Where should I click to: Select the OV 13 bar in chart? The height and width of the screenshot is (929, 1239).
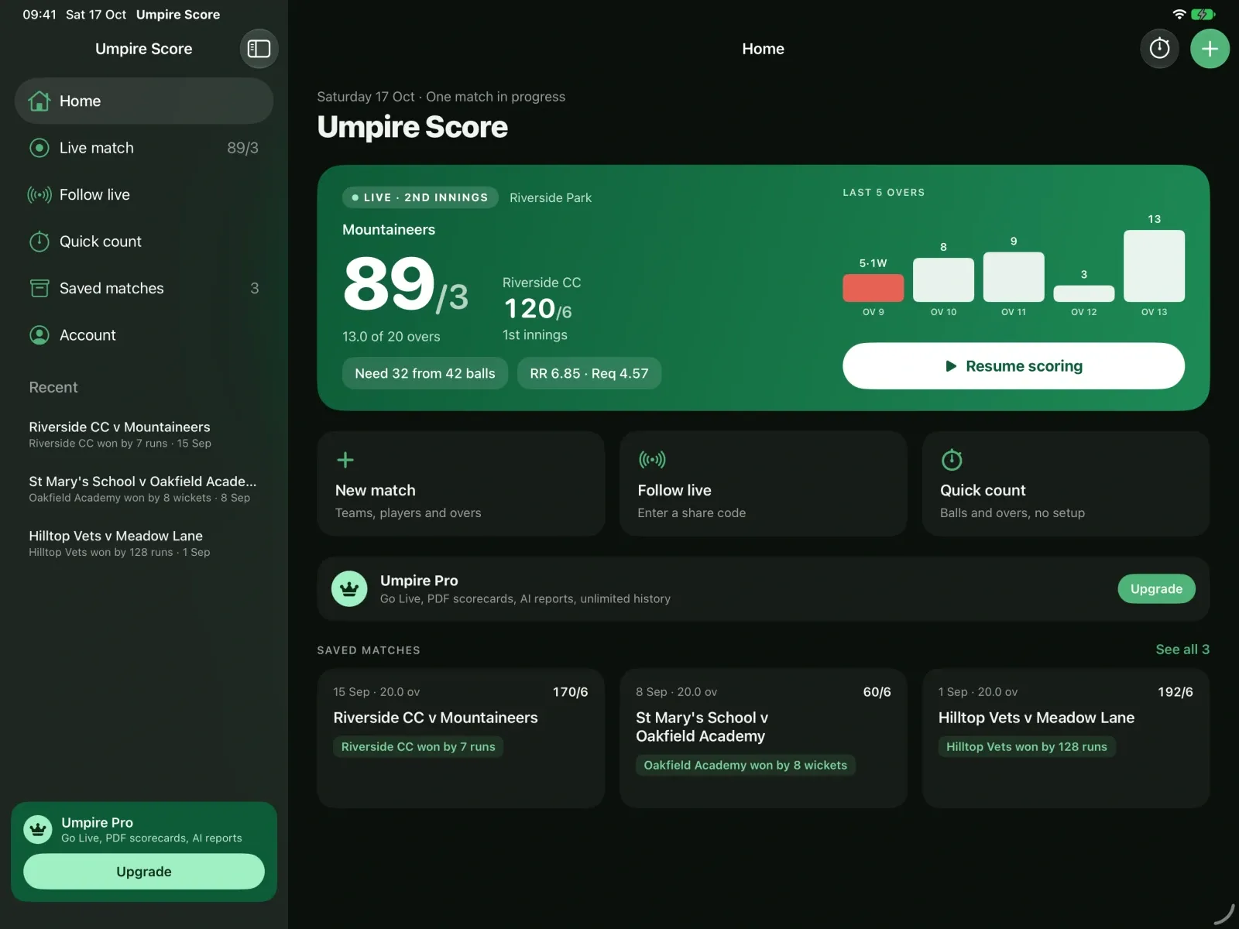(x=1154, y=266)
